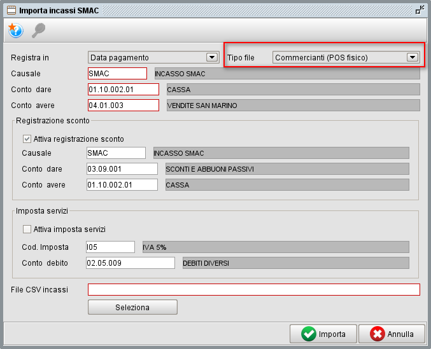Click the window icon beside the title

point(11,10)
